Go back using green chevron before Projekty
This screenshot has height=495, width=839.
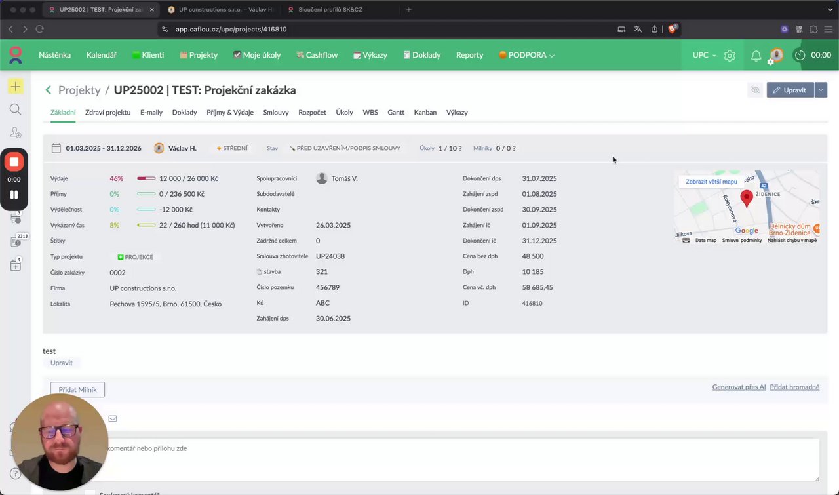[48, 90]
